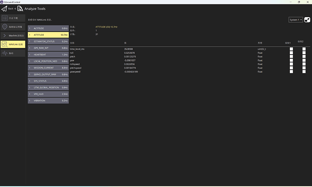Image resolution: width=312 pixels, height=187 pixels.
Task: Select the SERVO_OUTPUT_RAW message row
Action: [48, 75]
